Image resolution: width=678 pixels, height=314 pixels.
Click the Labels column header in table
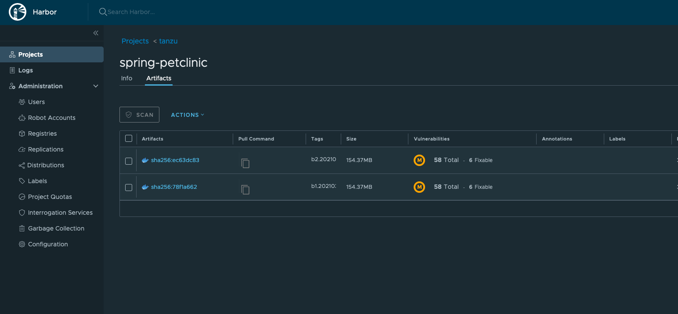pyautogui.click(x=617, y=139)
